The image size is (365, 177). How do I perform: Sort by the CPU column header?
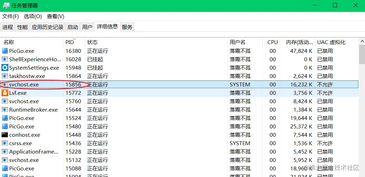(271, 42)
